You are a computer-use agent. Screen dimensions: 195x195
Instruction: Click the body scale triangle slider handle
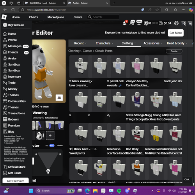click(x=48, y=171)
